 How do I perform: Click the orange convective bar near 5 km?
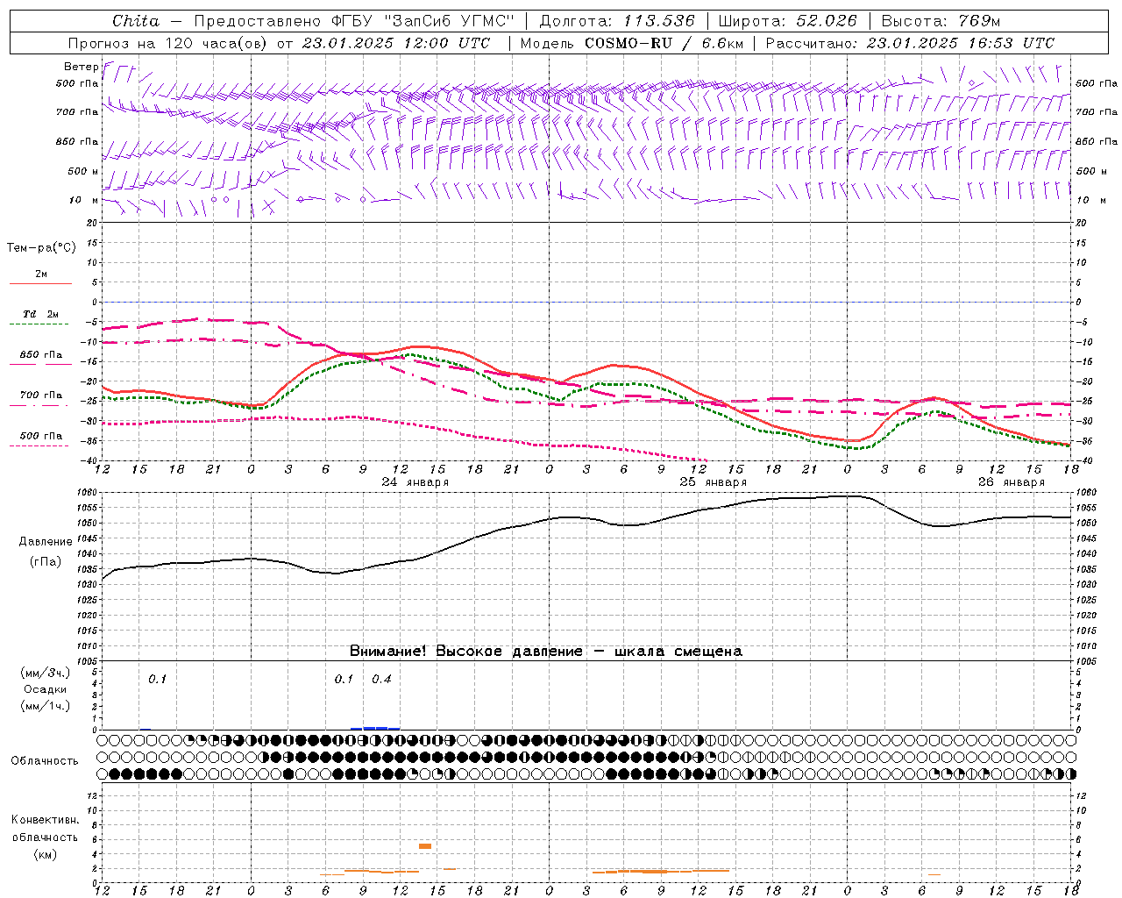pos(425,846)
